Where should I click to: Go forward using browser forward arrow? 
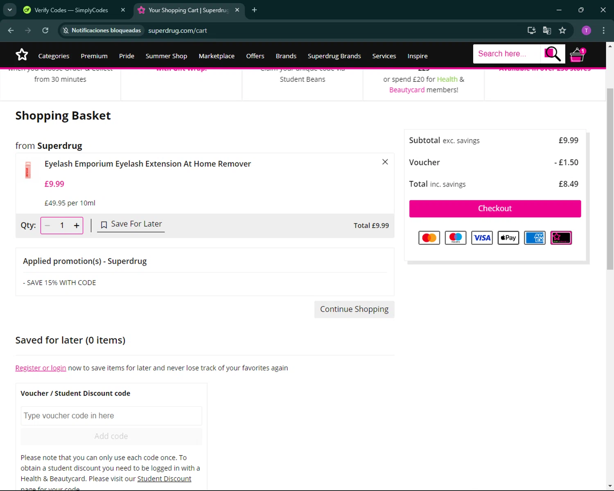28,30
